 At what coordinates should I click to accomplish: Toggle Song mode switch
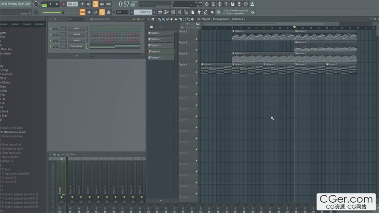(44, 5)
